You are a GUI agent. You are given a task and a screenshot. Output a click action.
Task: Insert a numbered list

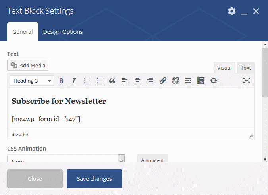(99, 81)
